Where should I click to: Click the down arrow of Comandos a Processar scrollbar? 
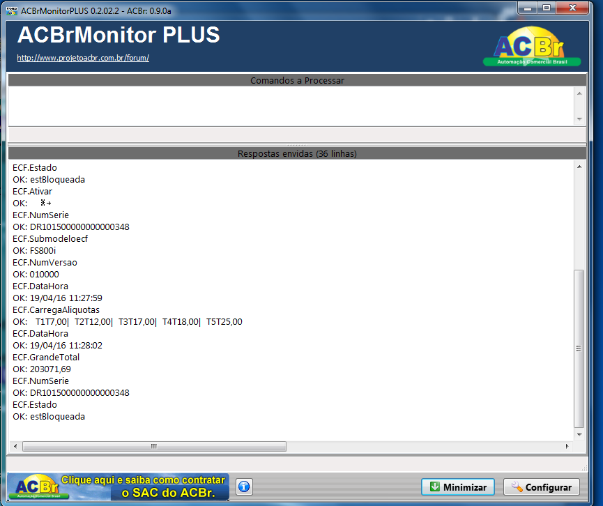point(579,119)
